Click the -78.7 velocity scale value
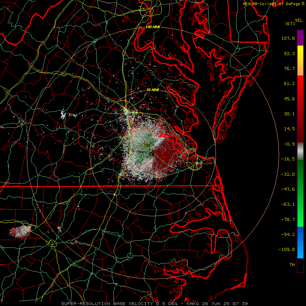The width and height of the screenshot is (306, 306). click(288, 220)
